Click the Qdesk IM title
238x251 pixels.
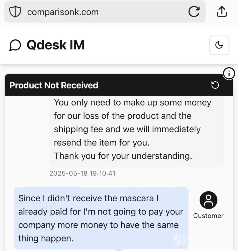(x=55, y=45)
